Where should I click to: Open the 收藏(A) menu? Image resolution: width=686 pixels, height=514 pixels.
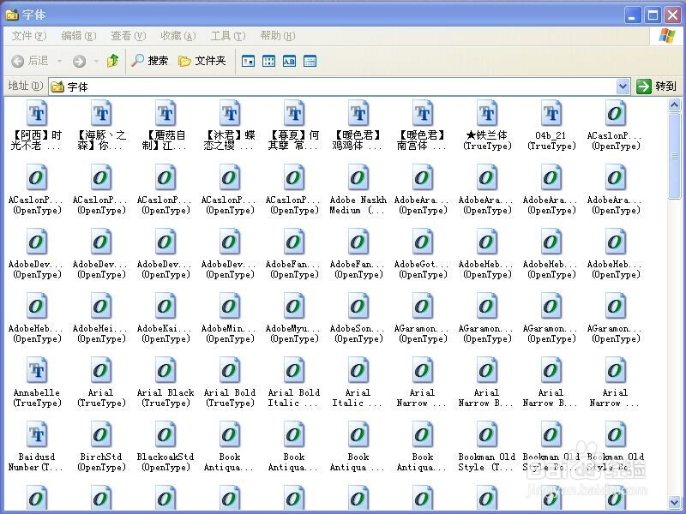[178, 36]
